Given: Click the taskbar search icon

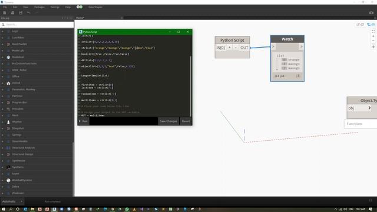Looking at the screenshot, I should [11, 210].
